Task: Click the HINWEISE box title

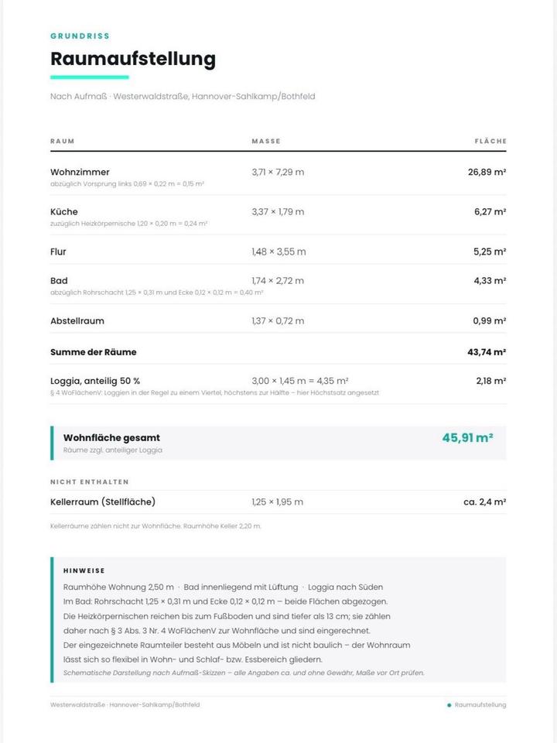Action: [x=84, y=570]
